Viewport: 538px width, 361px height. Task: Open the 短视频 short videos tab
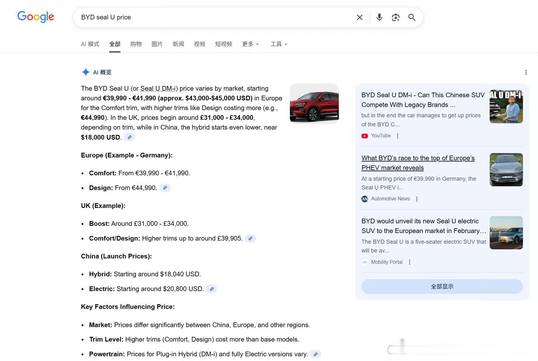click(224, 44)
